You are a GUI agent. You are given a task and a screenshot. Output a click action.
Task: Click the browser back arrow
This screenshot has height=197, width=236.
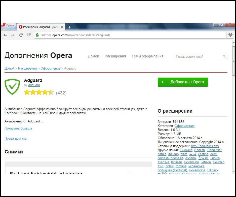tap(5, 35)
